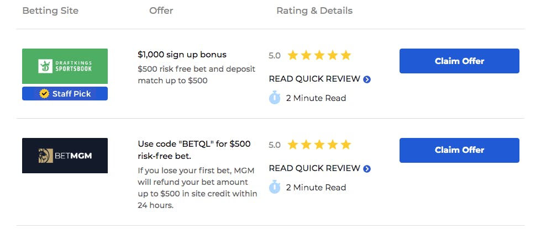Claim the DraftKings $1,000 sign up offer
Screen dimensions: 541x229
pyautogui.click(x=459, y=61)
